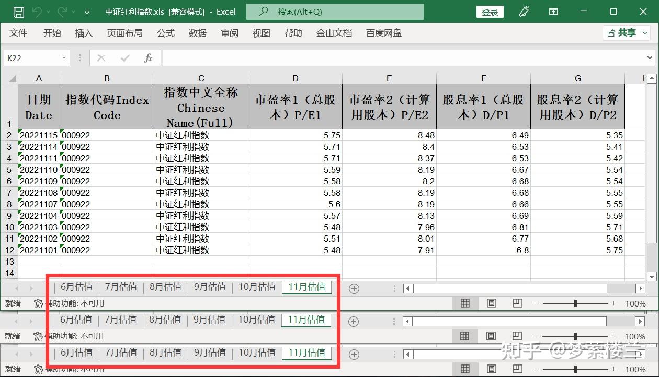Click the 共享 share button

627,32
